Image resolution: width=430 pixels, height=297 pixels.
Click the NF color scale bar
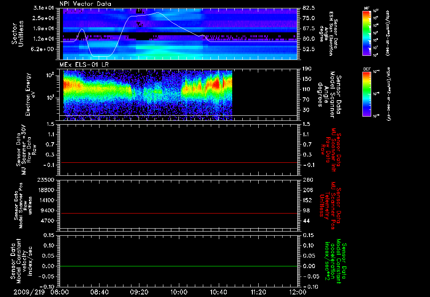click(x=367, y=33)
